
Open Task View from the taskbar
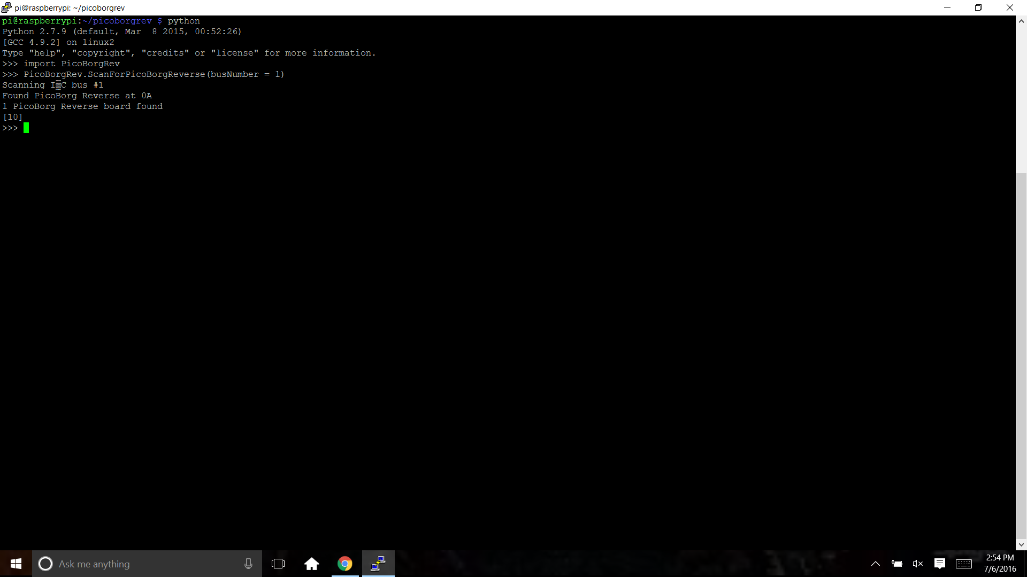pos(278,564)
